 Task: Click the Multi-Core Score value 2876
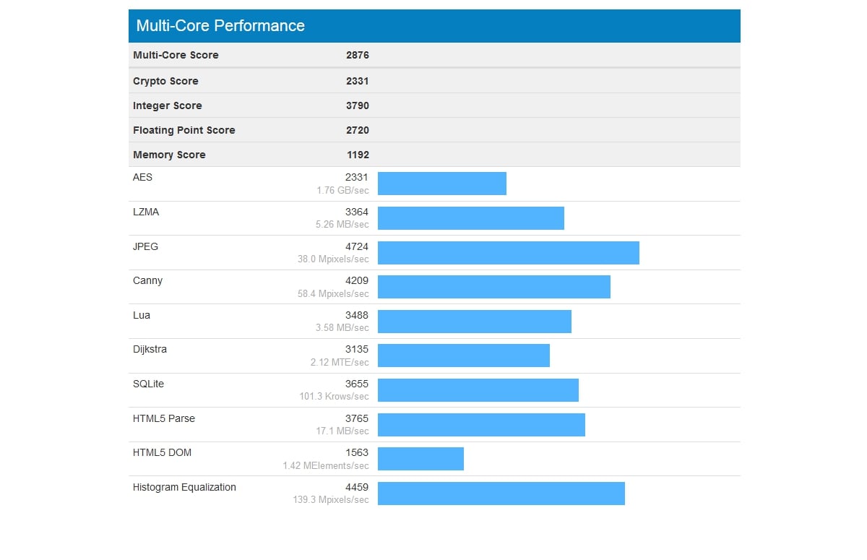click(x=357, y=55)
